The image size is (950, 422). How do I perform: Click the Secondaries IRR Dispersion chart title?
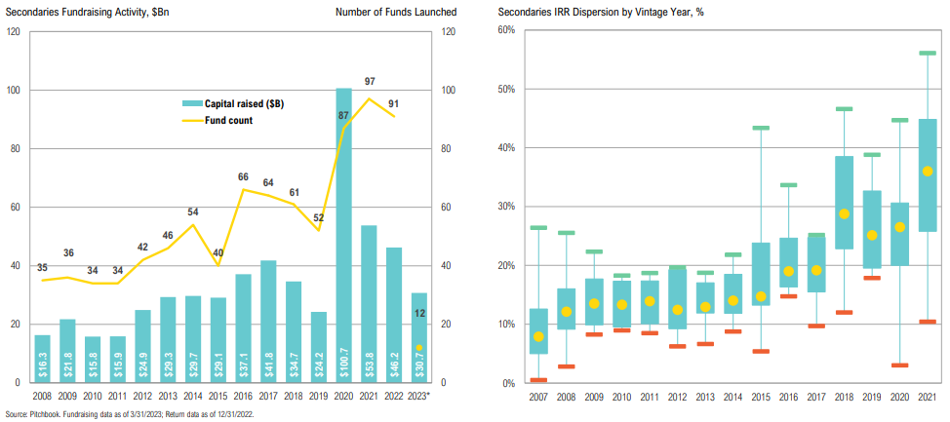point(588,13)
